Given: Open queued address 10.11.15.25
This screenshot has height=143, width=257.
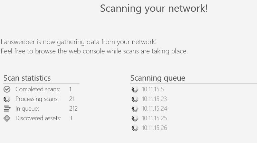Looking at the screenshot, I should [x=154, y=118].
